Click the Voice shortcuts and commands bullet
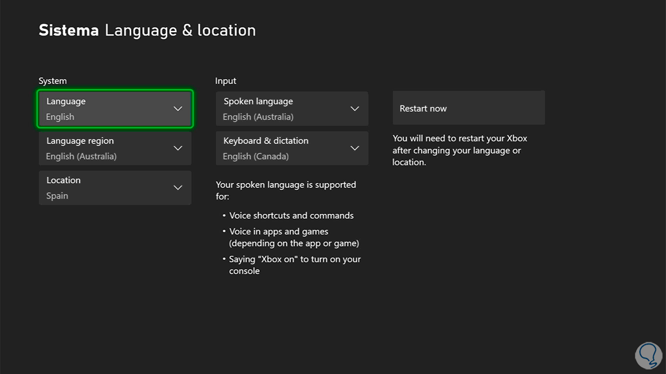This screenshot has width=666, height=374. pyautogui.click(x=291, y=216)
